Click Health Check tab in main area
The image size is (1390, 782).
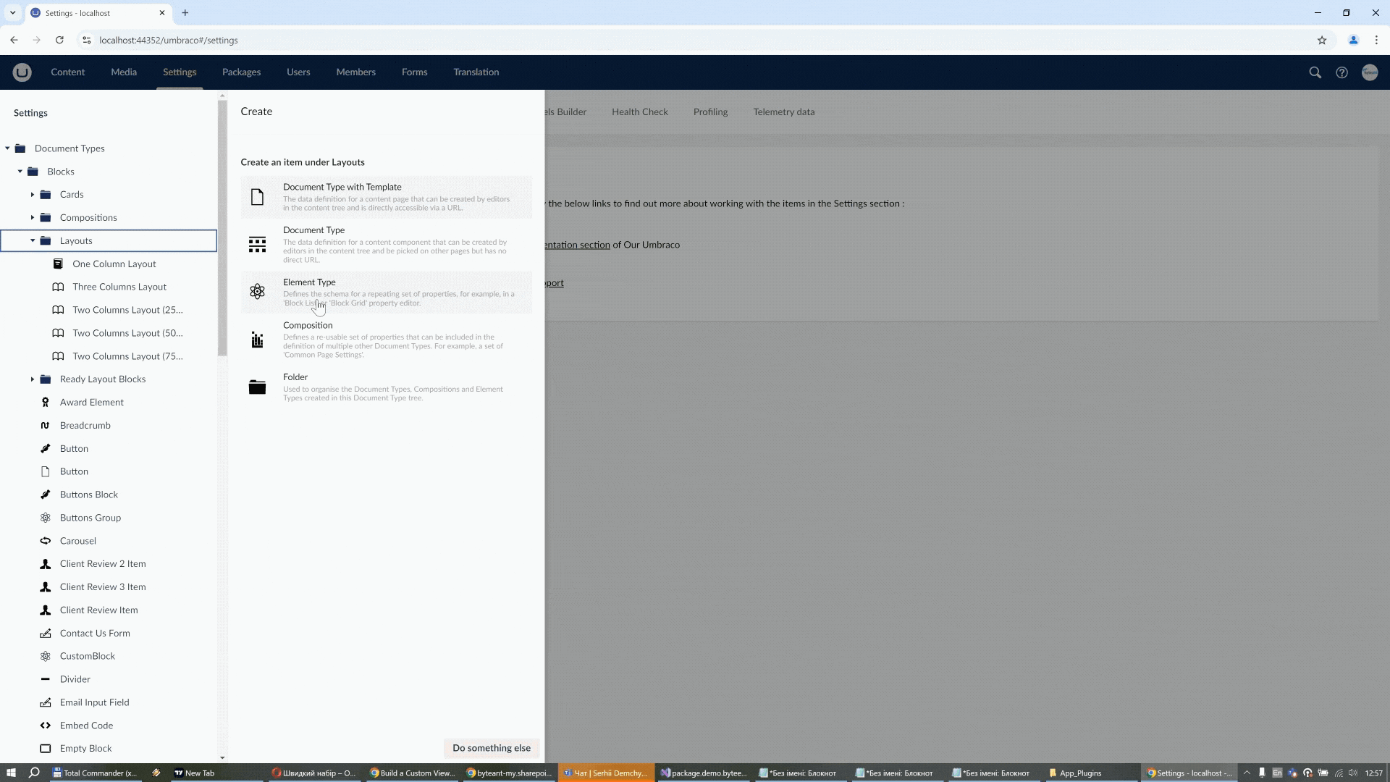[x=640, y=112]
